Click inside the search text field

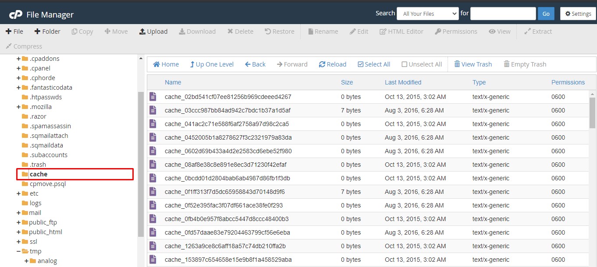(503, 13)
